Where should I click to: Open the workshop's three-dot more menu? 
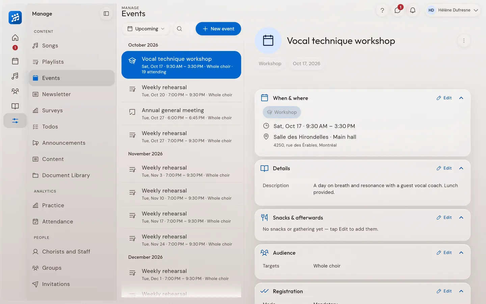point(464,41)
